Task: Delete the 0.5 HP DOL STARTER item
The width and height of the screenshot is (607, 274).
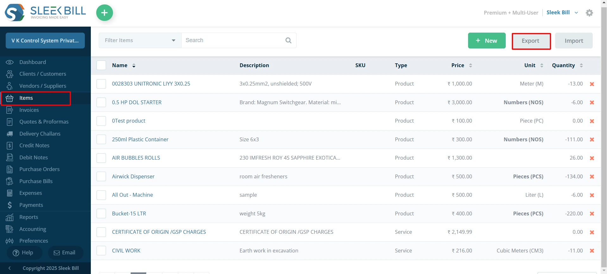Action: click(x=592, y=102)
